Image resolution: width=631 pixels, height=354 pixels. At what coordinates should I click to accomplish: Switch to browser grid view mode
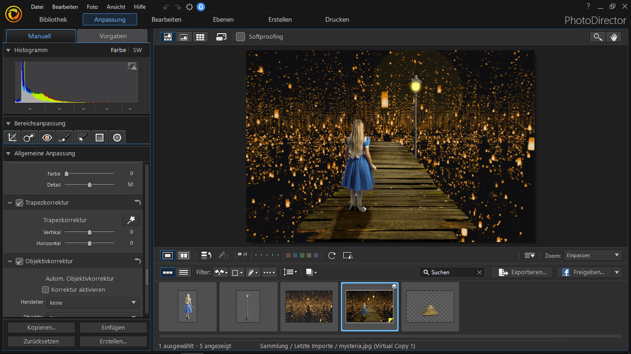click(x=200, y=37)
